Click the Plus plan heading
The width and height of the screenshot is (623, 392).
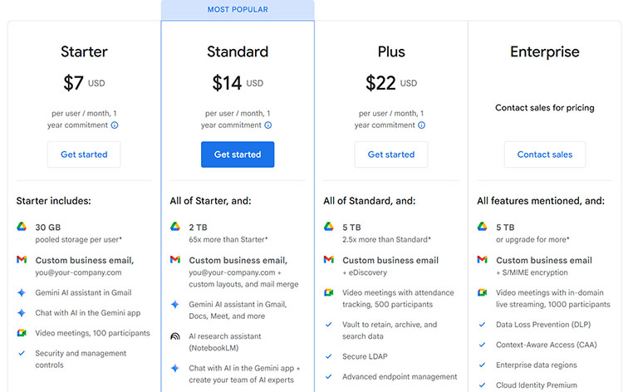pyautogui.click(x=391, y=51)
